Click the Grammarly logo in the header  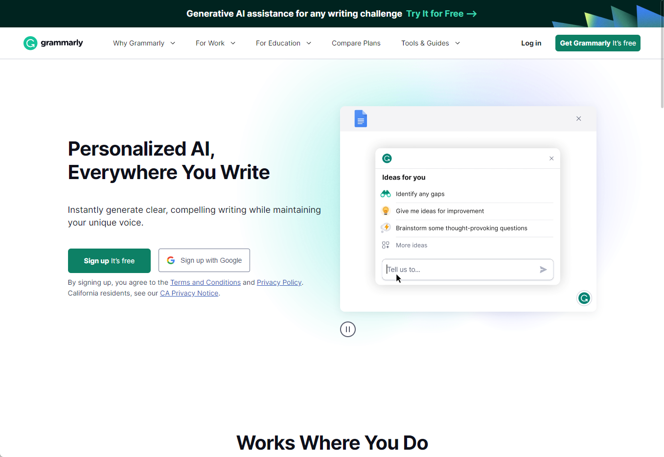click(53, 43)
